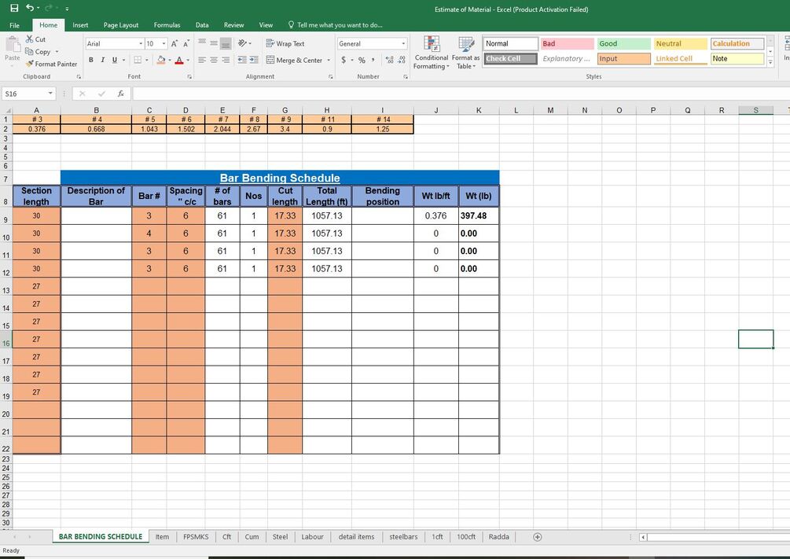Select the cell showing 397.48
Screen dimensions: 790x559
[x=479, y=215]
